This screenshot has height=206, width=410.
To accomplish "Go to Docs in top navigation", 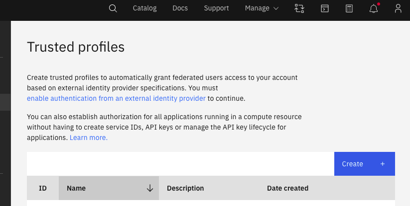I will click(180, 8).
